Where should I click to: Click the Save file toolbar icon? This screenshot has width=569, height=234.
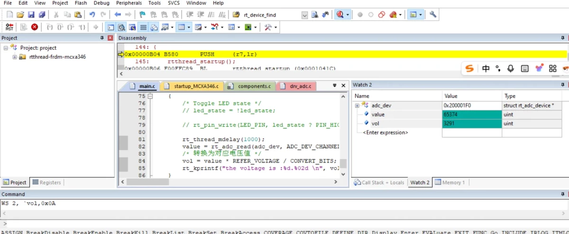tap(31, 15)
